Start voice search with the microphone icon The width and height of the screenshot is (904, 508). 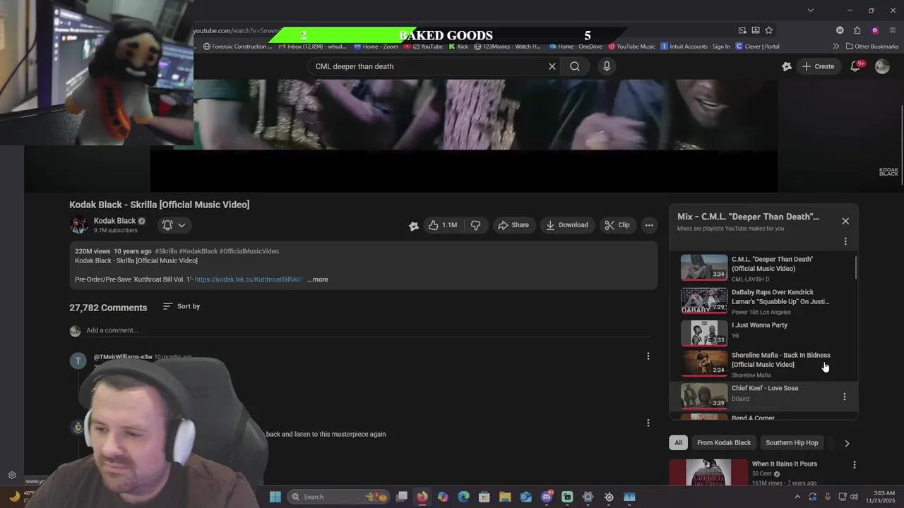(x=607, y=66)
